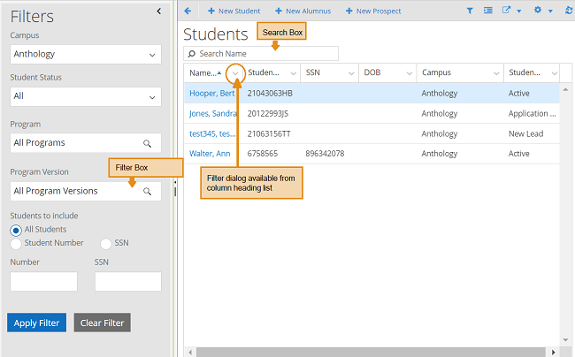
Task: Select the All Students radio button
Action: 16,230
